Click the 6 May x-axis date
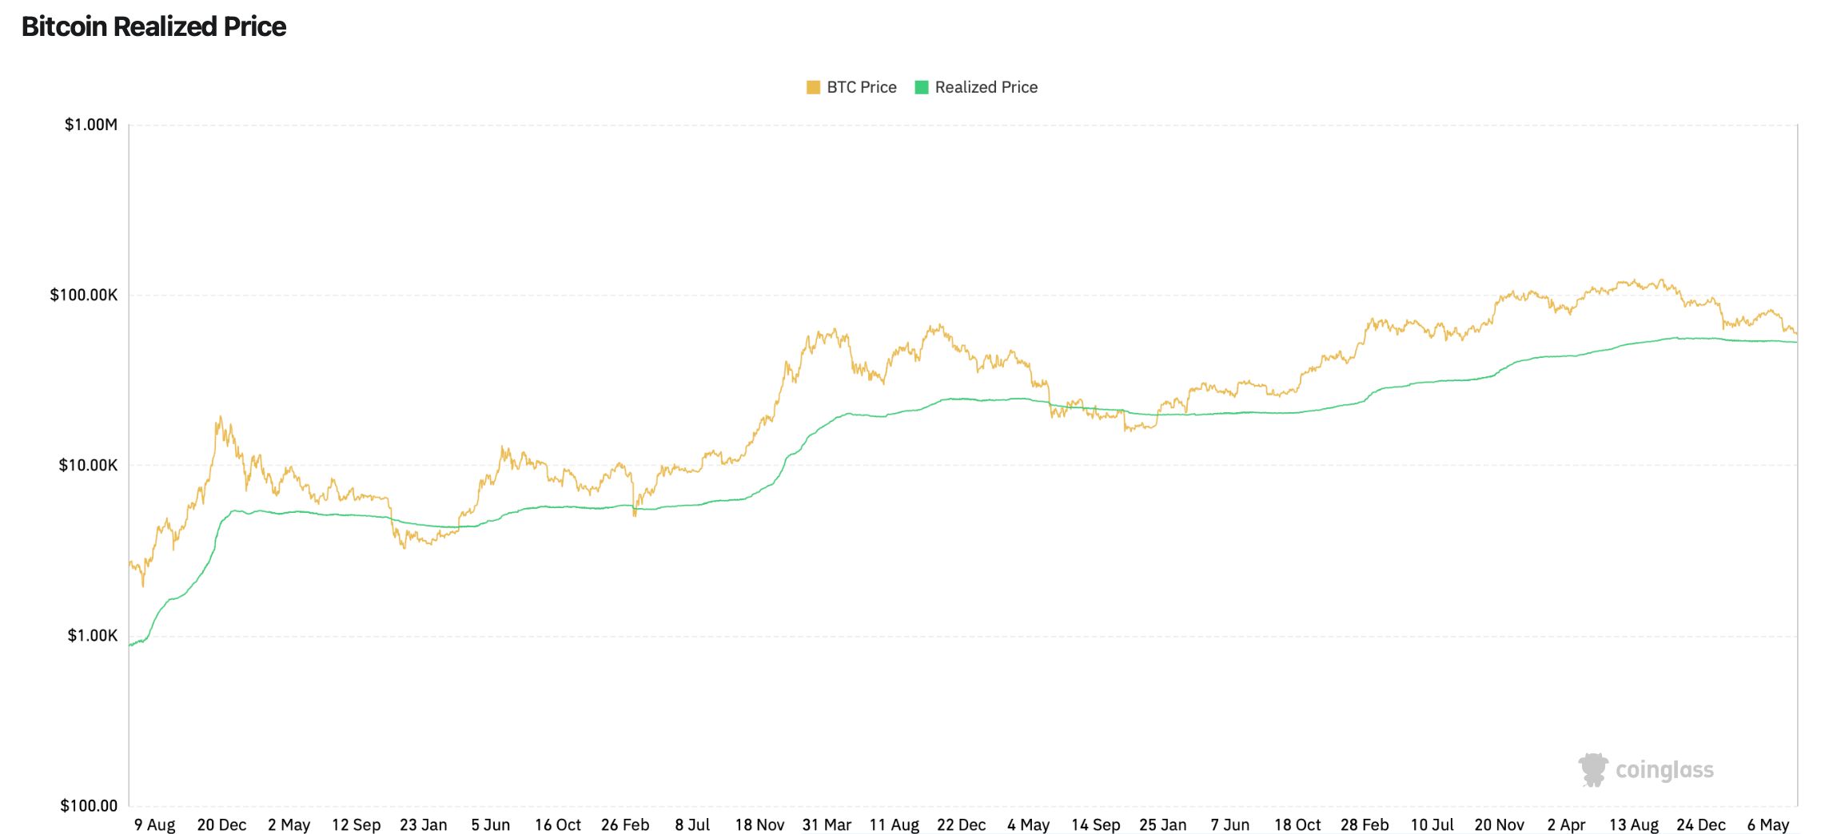The height and width of the screenshot is (834, 1821). point(1768,824)
